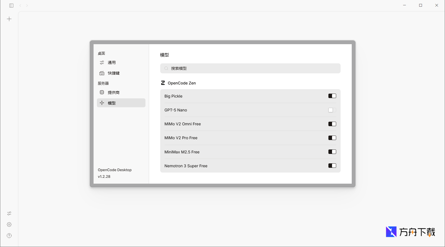Click the MiniMax M2.5 Free label
Screen dimensions: 445x247
point(182,152)
